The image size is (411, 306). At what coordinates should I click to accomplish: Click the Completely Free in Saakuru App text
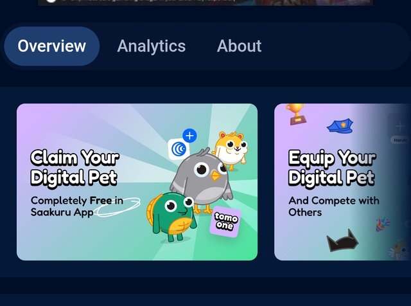tap(77, 206)
